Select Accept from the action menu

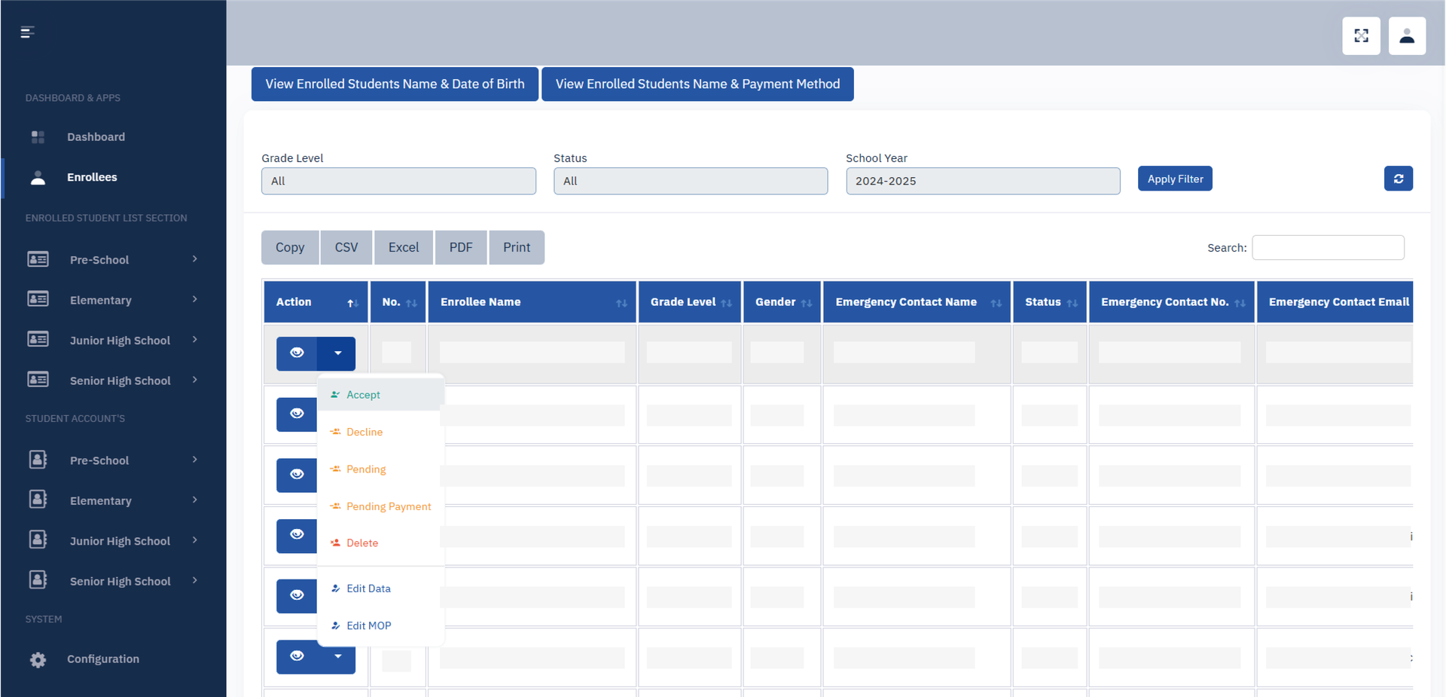[x=363, y=395]
